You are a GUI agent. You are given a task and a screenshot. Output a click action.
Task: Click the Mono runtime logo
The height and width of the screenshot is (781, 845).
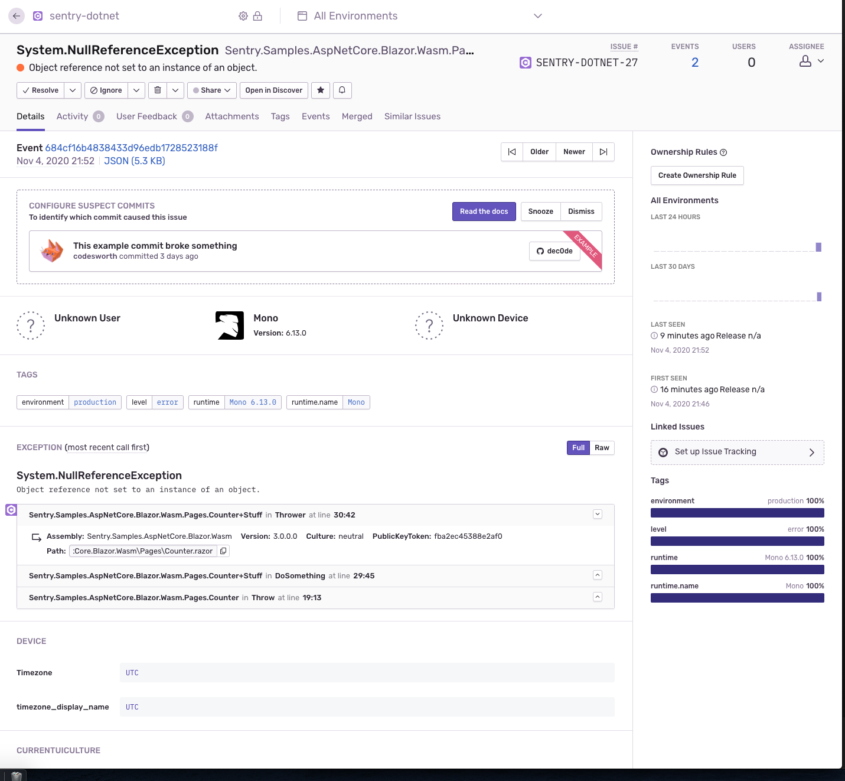(230, 326)
